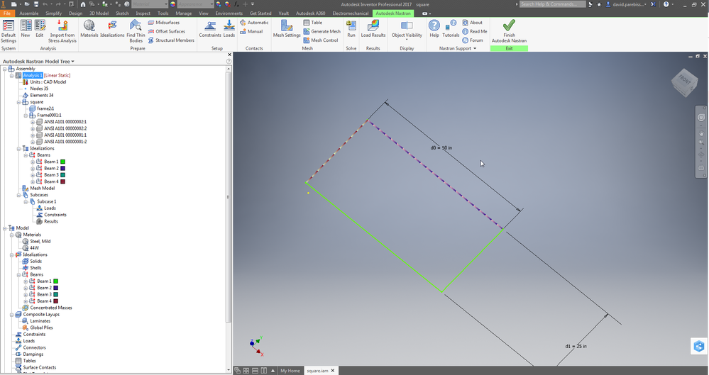Select the Midsurfaces tool
Screen dimensions: 709x375
(x=164, y=23)
